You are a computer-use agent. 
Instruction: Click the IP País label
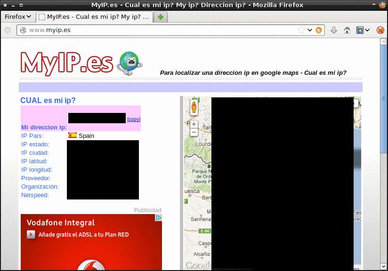[x=32, y=136]
